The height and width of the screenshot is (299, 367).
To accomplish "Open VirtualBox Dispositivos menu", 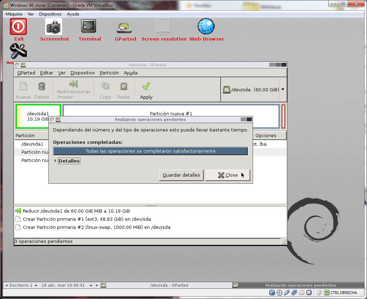I will click(x=50, y=14).
